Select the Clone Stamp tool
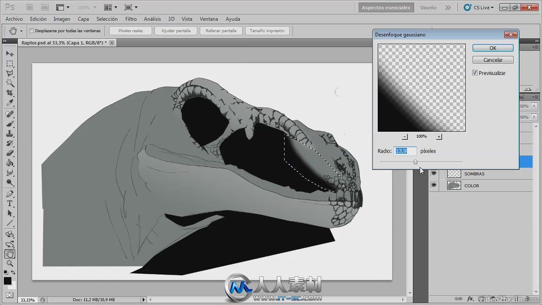This screenshot has height=305, width=542. click(x=10, y=134)
